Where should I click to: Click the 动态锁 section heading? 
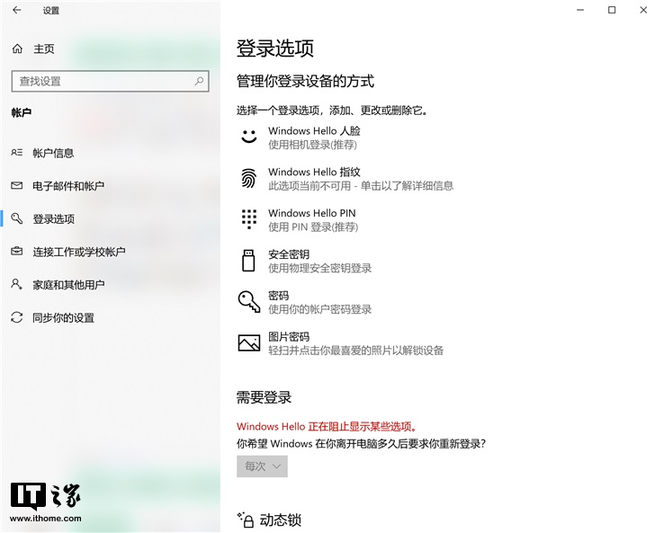tap(281, 520)
